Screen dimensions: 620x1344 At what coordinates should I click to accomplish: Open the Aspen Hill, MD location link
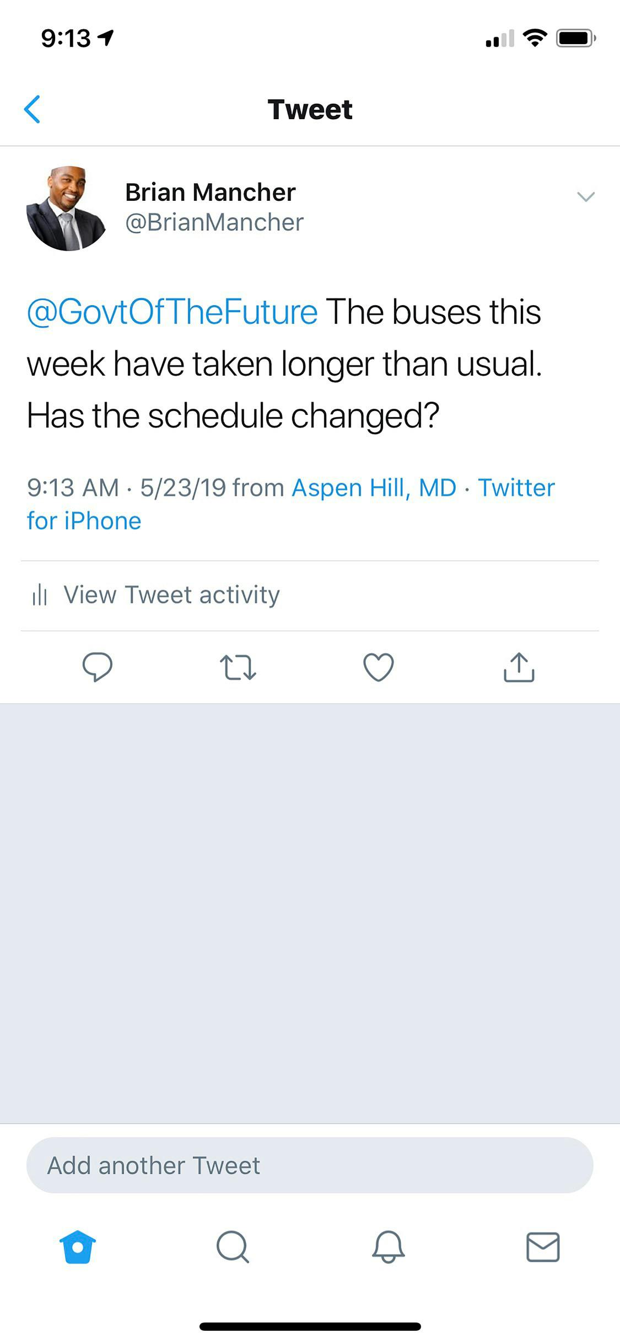374,488
